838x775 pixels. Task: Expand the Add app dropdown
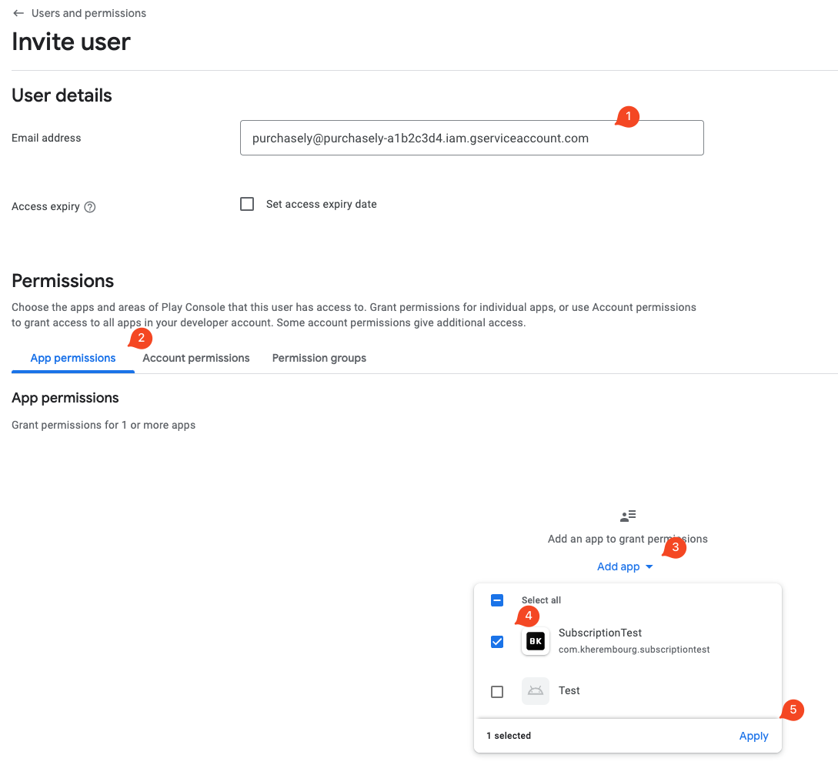pyautogui.click(x=625, y=566)
